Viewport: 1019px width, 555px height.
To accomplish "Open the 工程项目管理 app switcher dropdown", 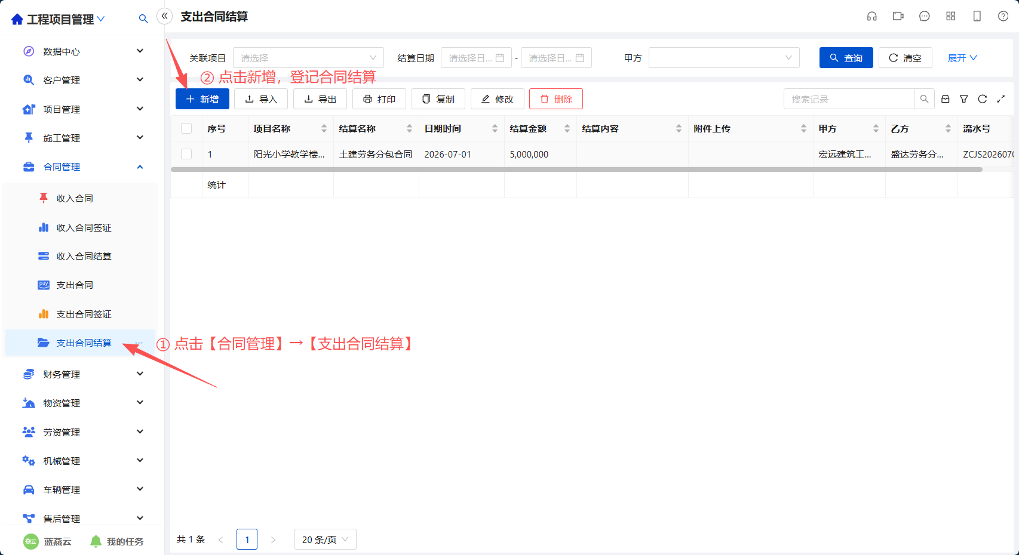I will 101,19.
